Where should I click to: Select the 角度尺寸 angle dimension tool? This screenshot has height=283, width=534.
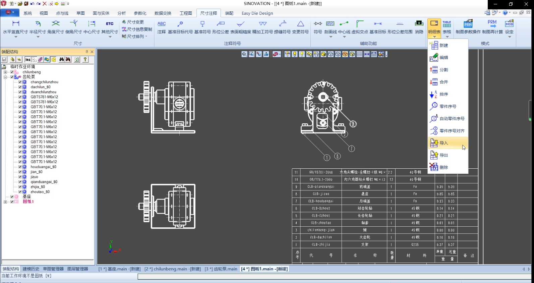coord(56,26)
